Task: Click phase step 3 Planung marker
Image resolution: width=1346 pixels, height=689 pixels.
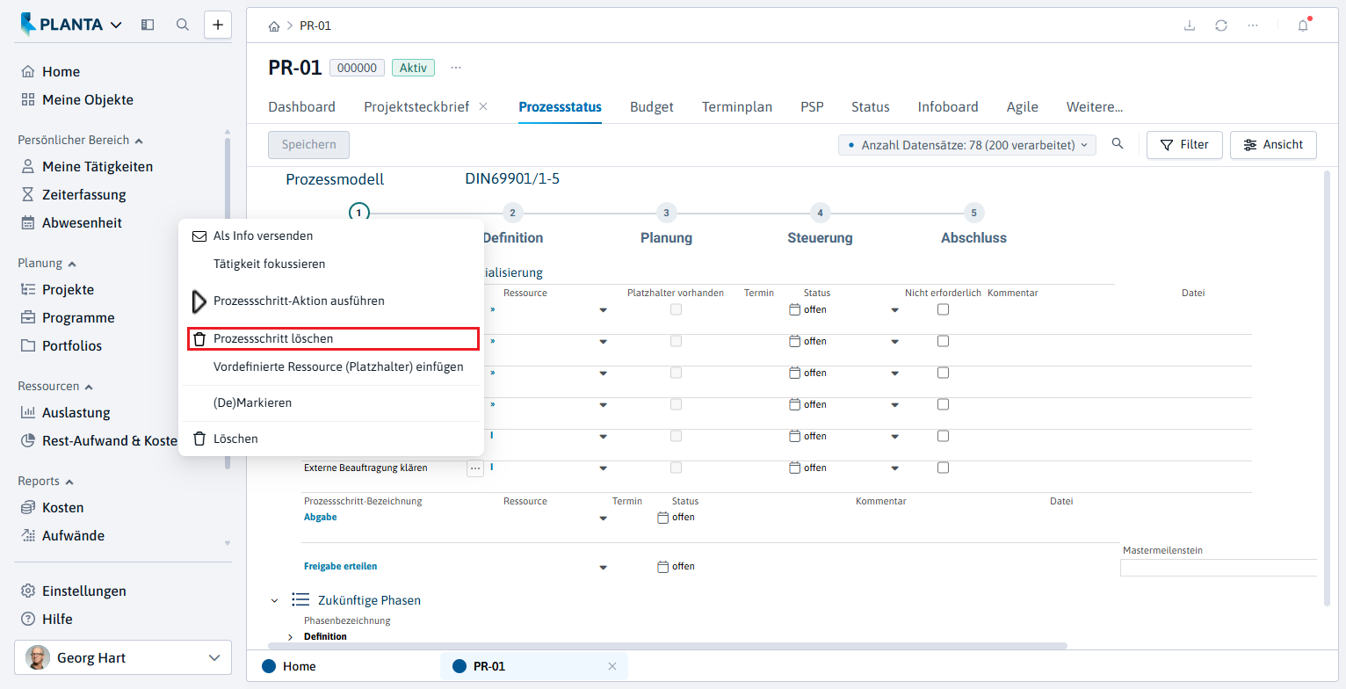Action: point(666,212)
